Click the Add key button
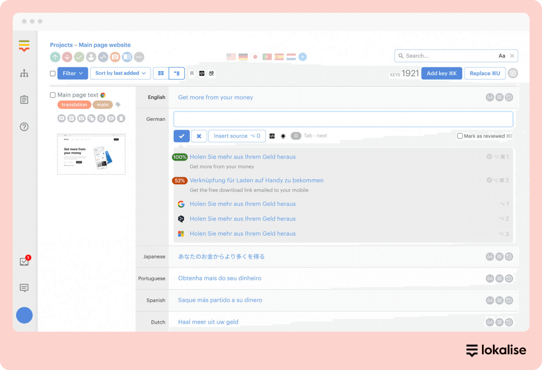The height and width of the screenshot is (370, 542). (x=441, y=74)
